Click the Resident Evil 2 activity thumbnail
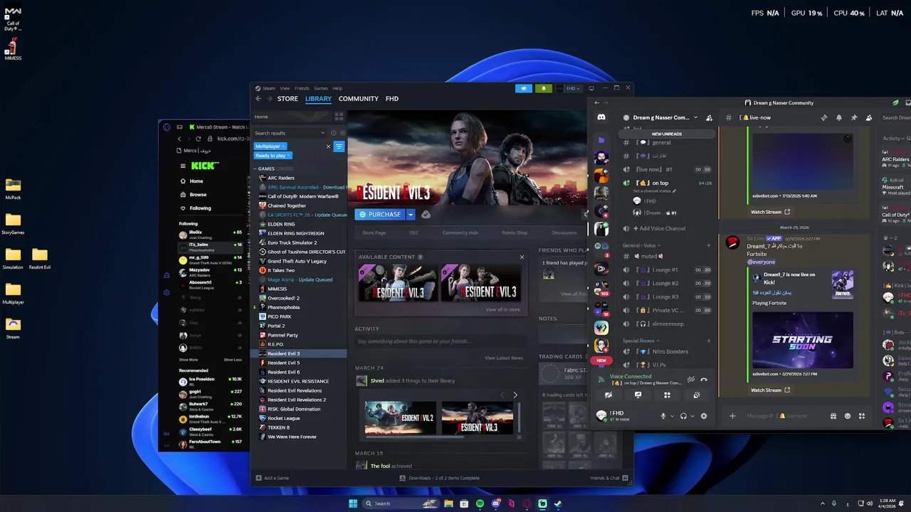 click(400, 417)
